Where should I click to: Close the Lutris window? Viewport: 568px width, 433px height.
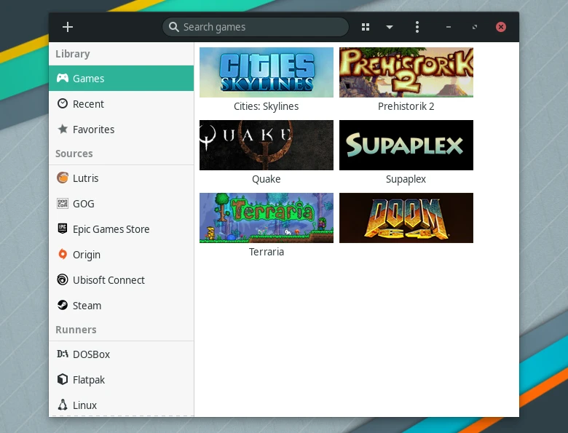coord(500,27)
